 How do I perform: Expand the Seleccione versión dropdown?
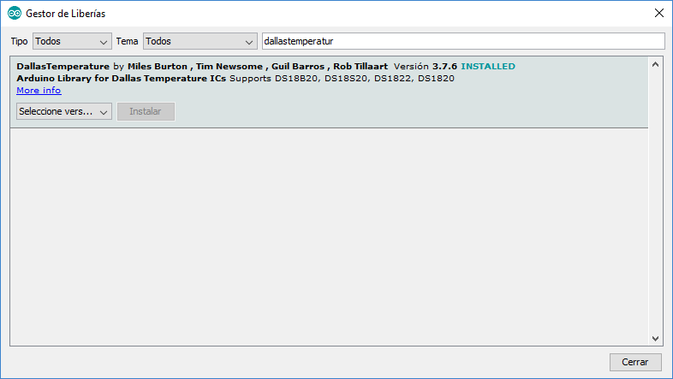tap(64, 111)
